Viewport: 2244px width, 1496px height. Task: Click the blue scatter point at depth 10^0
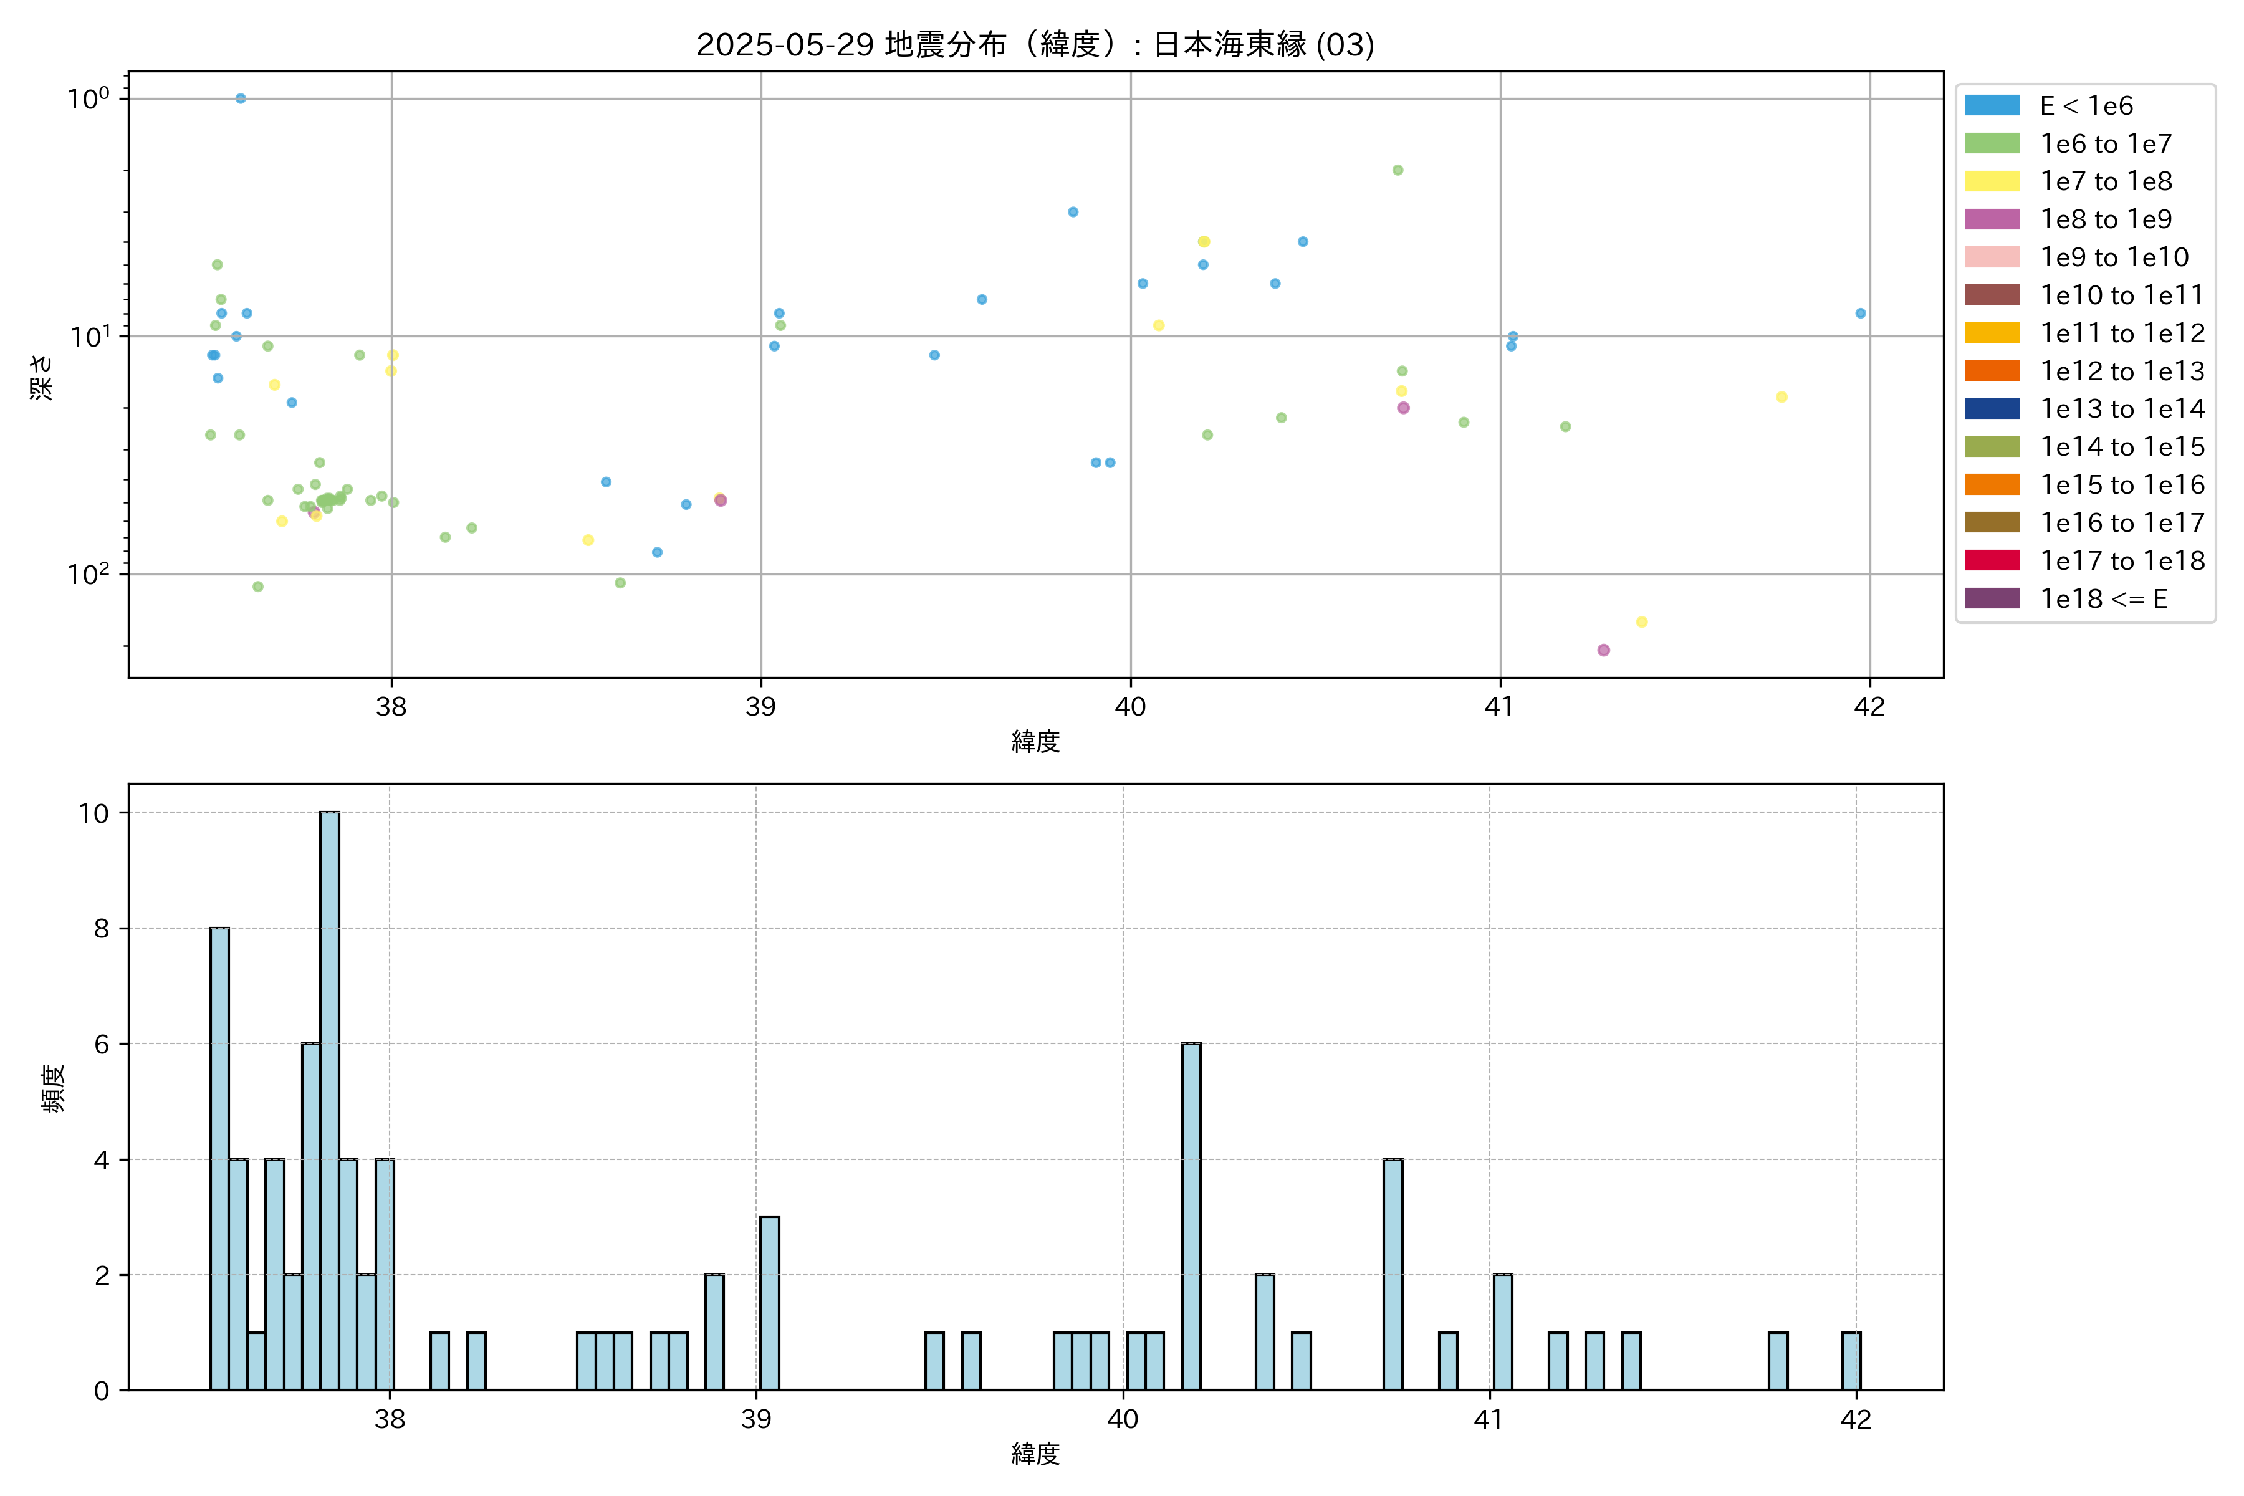click(241, 98)
